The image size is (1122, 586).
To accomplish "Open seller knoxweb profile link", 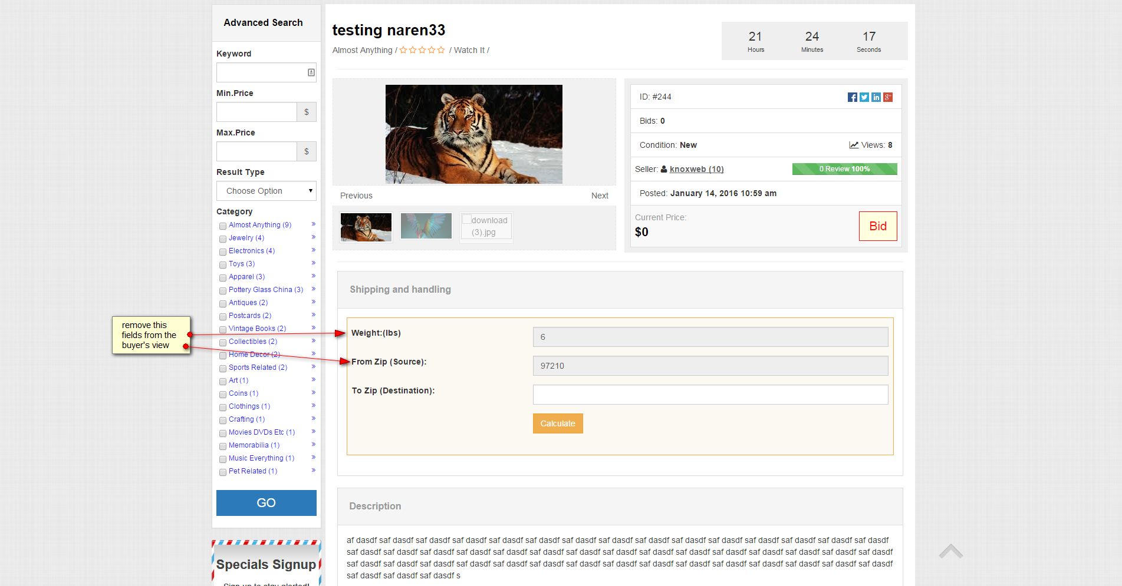I will (696, 169).
